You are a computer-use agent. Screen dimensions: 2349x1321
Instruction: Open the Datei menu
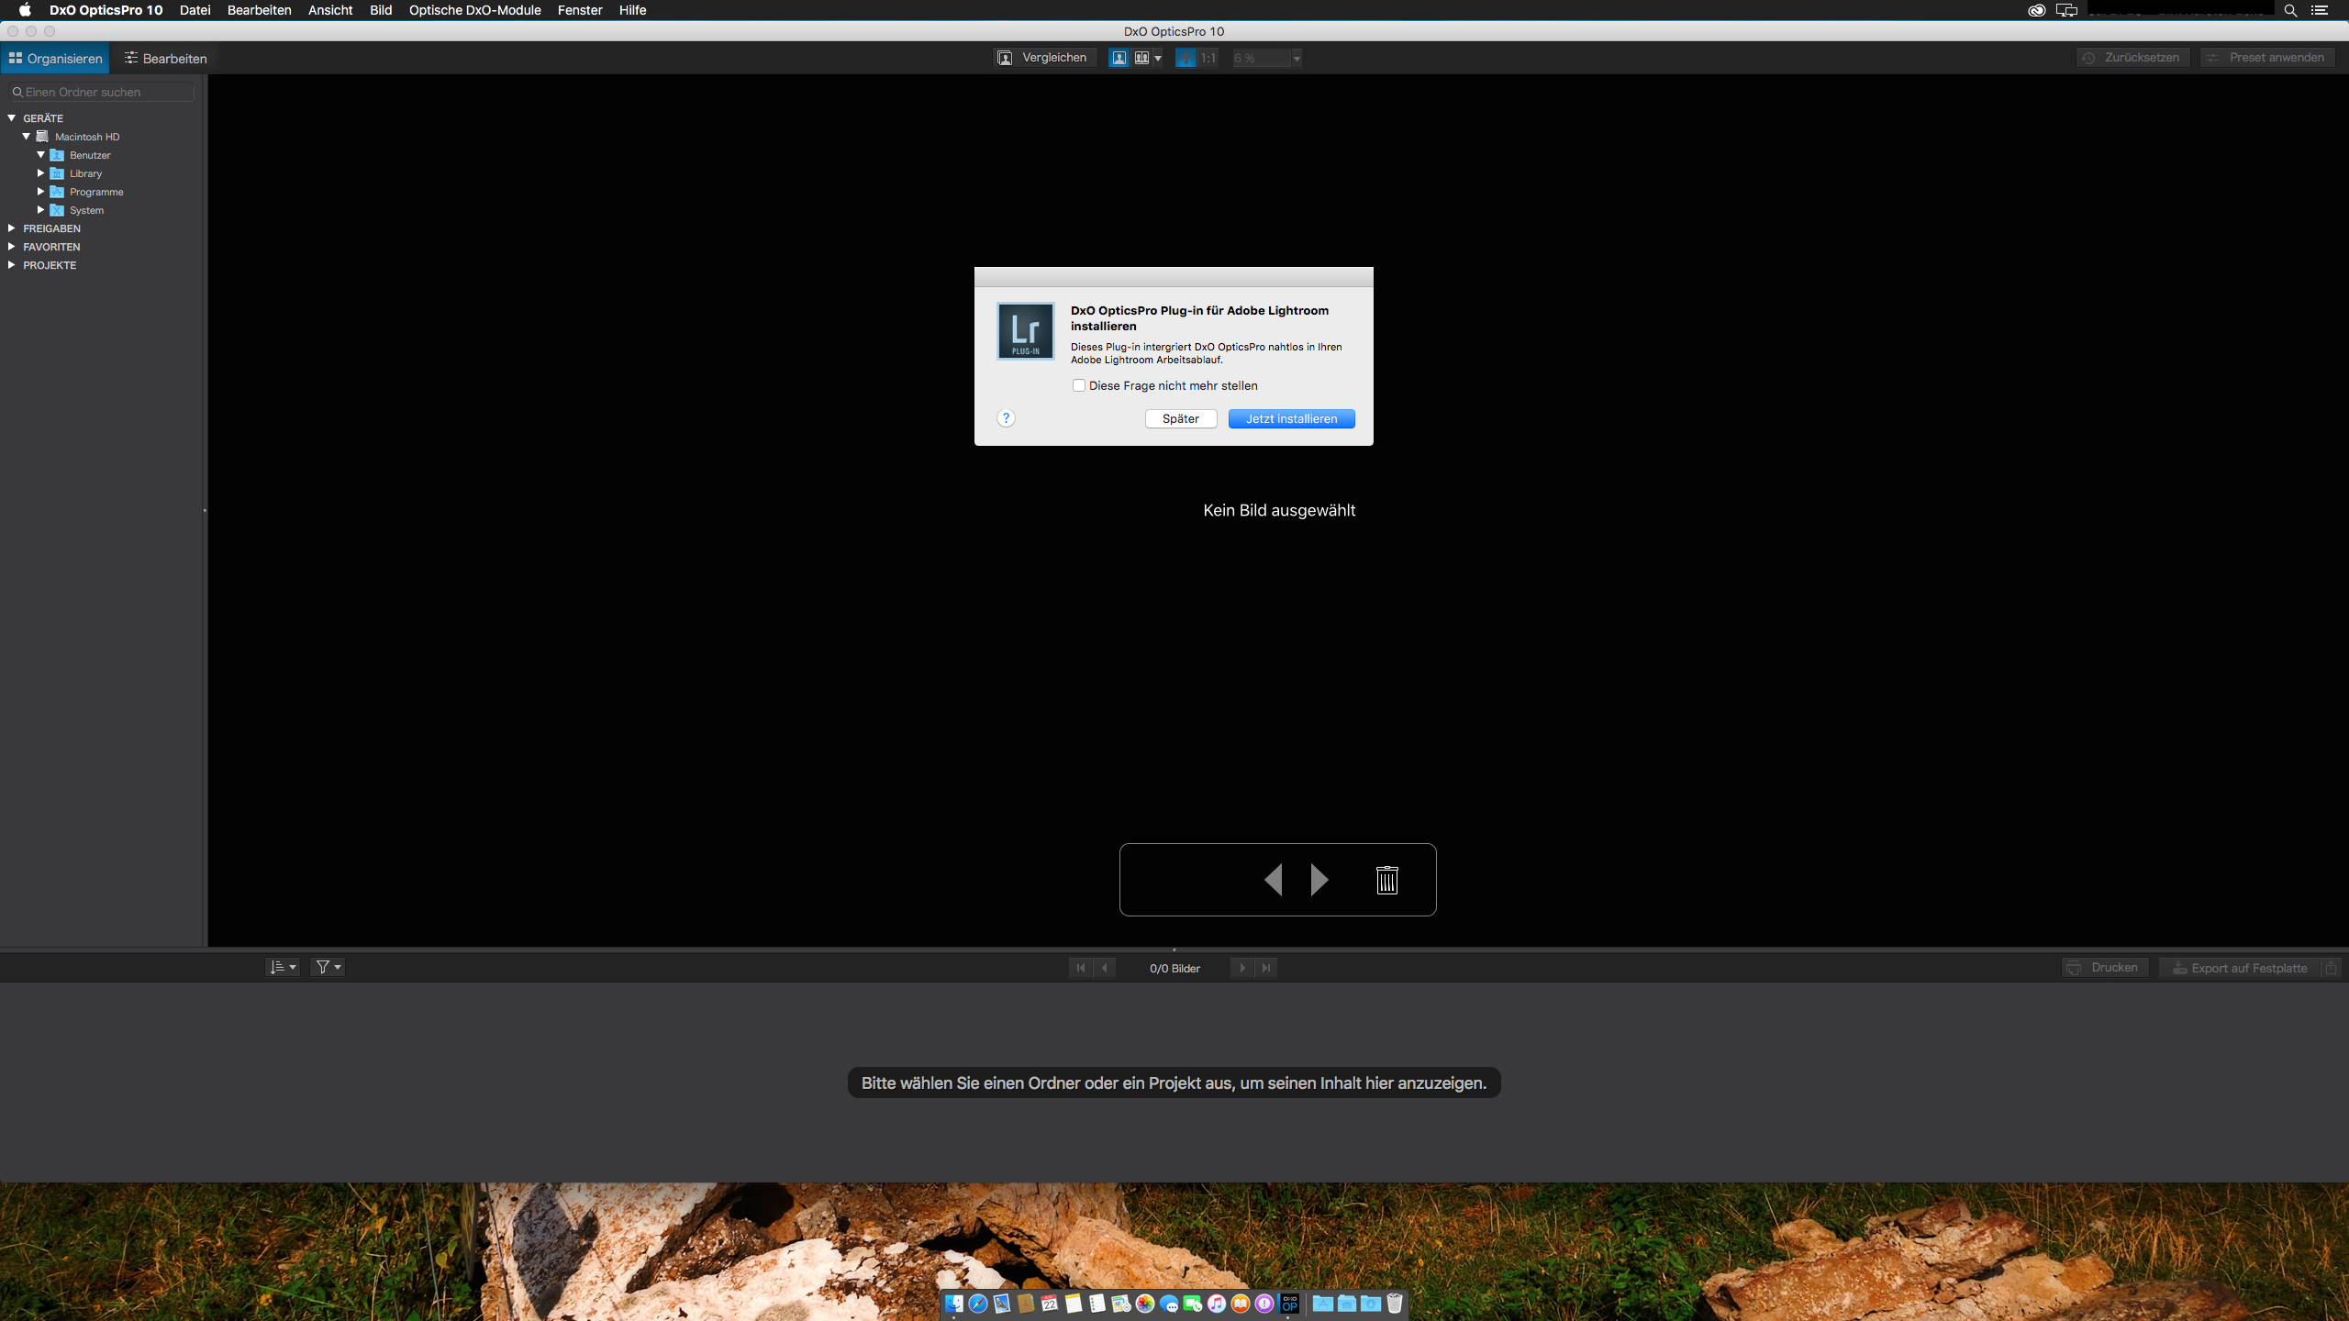tap(195, 10)
